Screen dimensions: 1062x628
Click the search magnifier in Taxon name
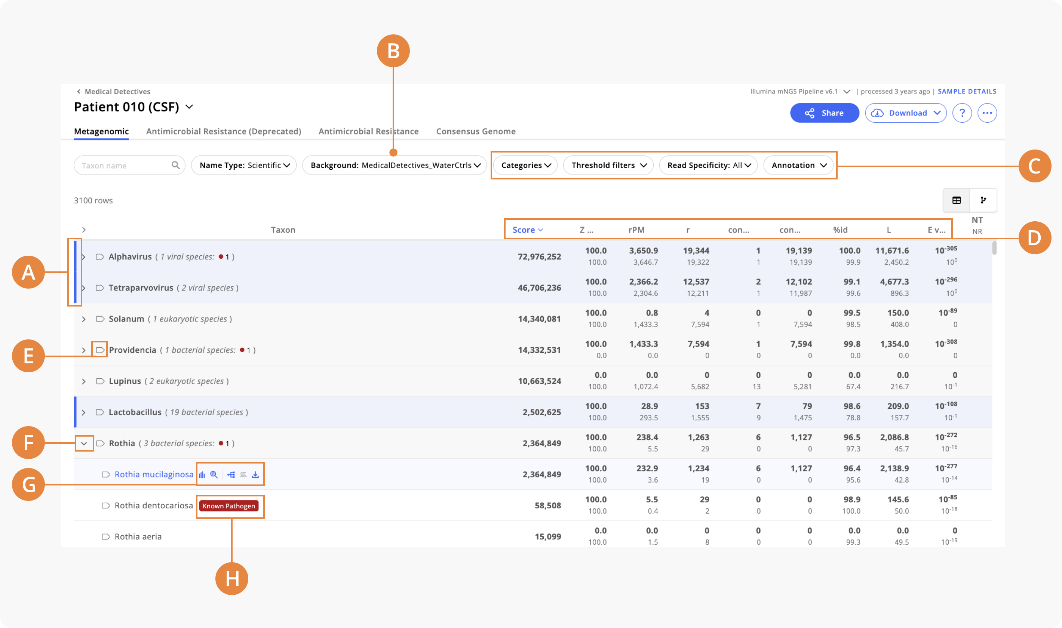point(176,165)
